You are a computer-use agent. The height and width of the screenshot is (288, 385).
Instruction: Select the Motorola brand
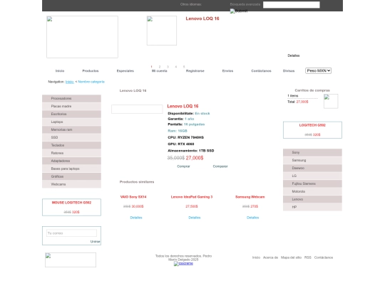(x=312, y=191)
